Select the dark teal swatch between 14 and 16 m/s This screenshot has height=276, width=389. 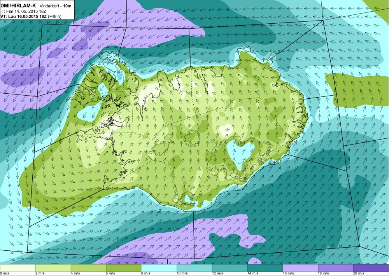point(265,268)
